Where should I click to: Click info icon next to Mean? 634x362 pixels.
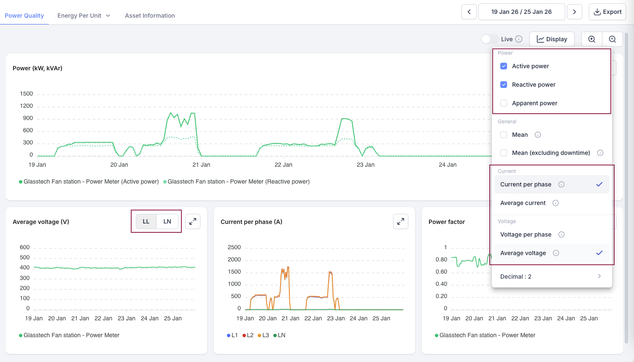pyautogui.click(x=538, y=135)
